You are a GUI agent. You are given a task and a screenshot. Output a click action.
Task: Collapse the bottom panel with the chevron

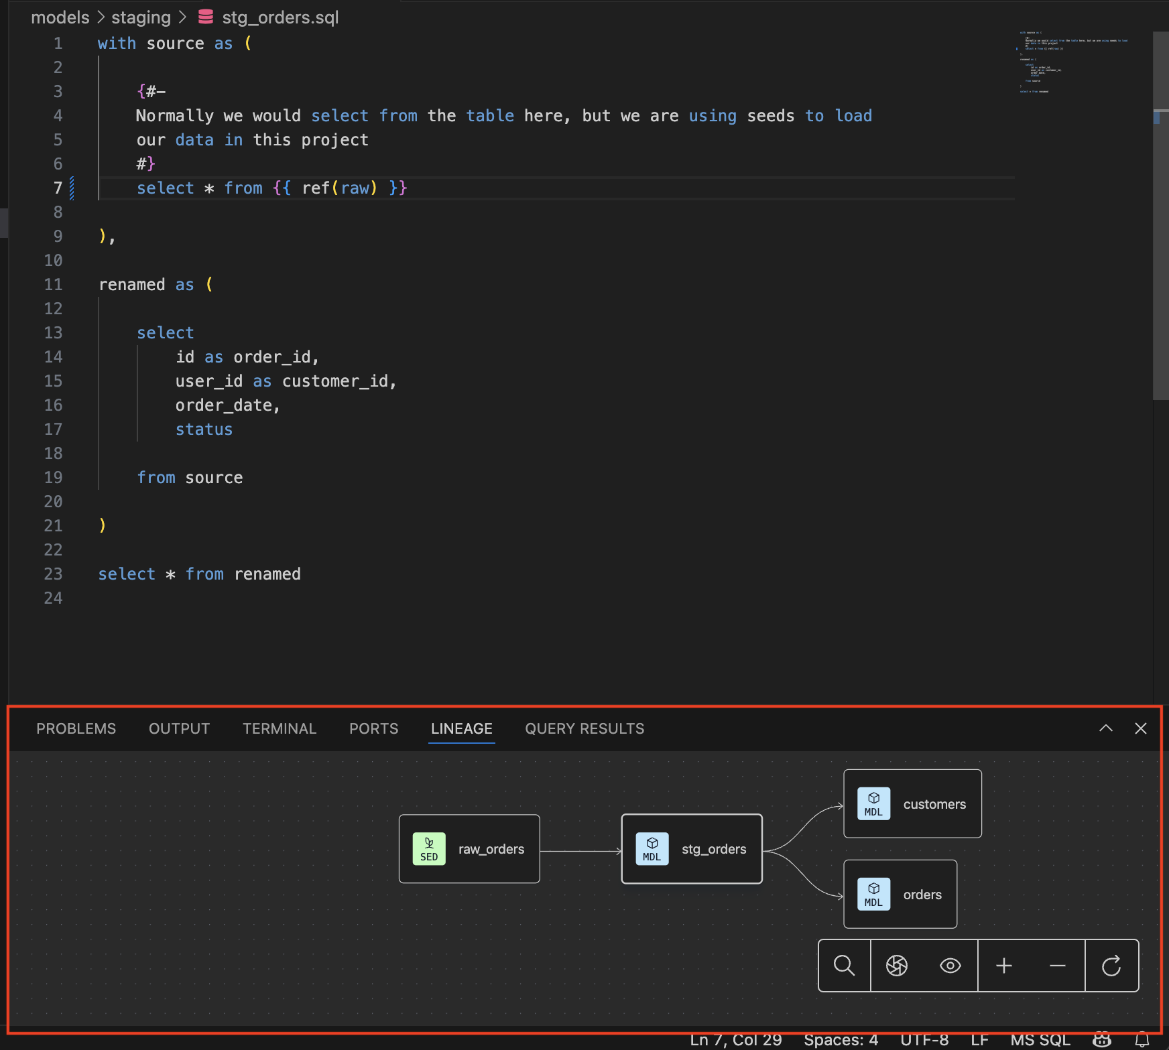click(1105, 728)
